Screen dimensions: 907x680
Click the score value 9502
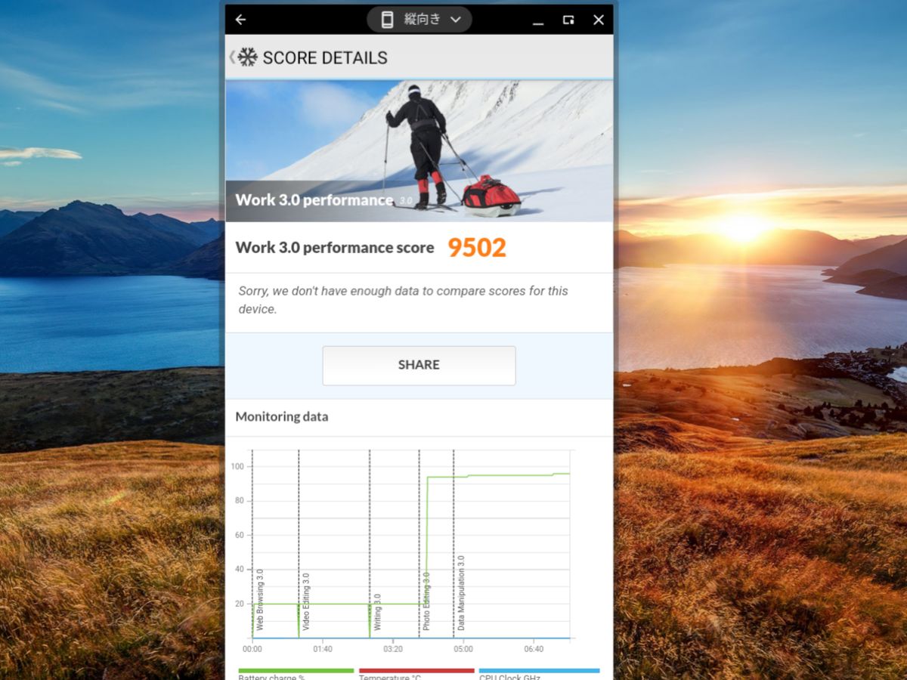click(x=477, y=247)
